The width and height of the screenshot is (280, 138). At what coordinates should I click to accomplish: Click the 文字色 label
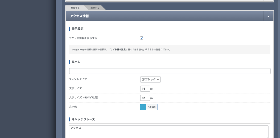coord(73,107)
